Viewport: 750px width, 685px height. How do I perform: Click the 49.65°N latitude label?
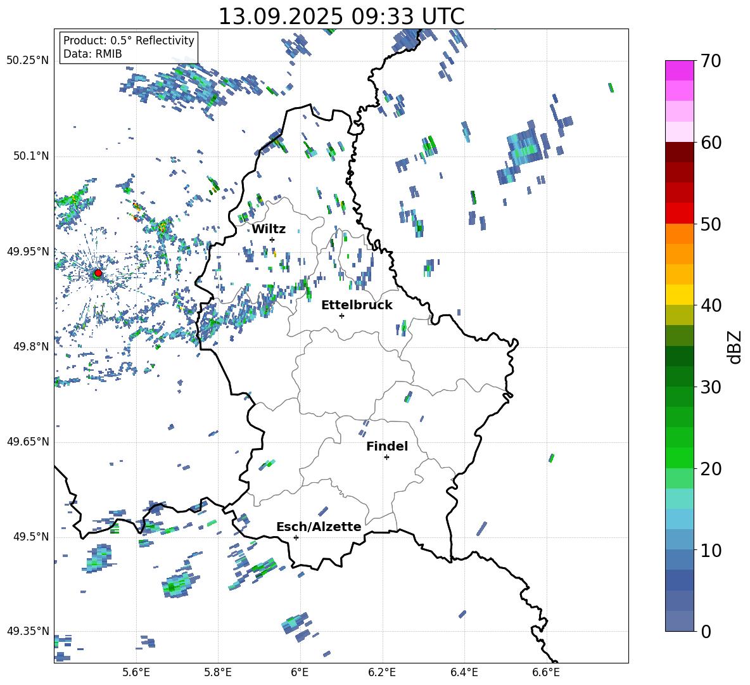[x=28, y=441]
